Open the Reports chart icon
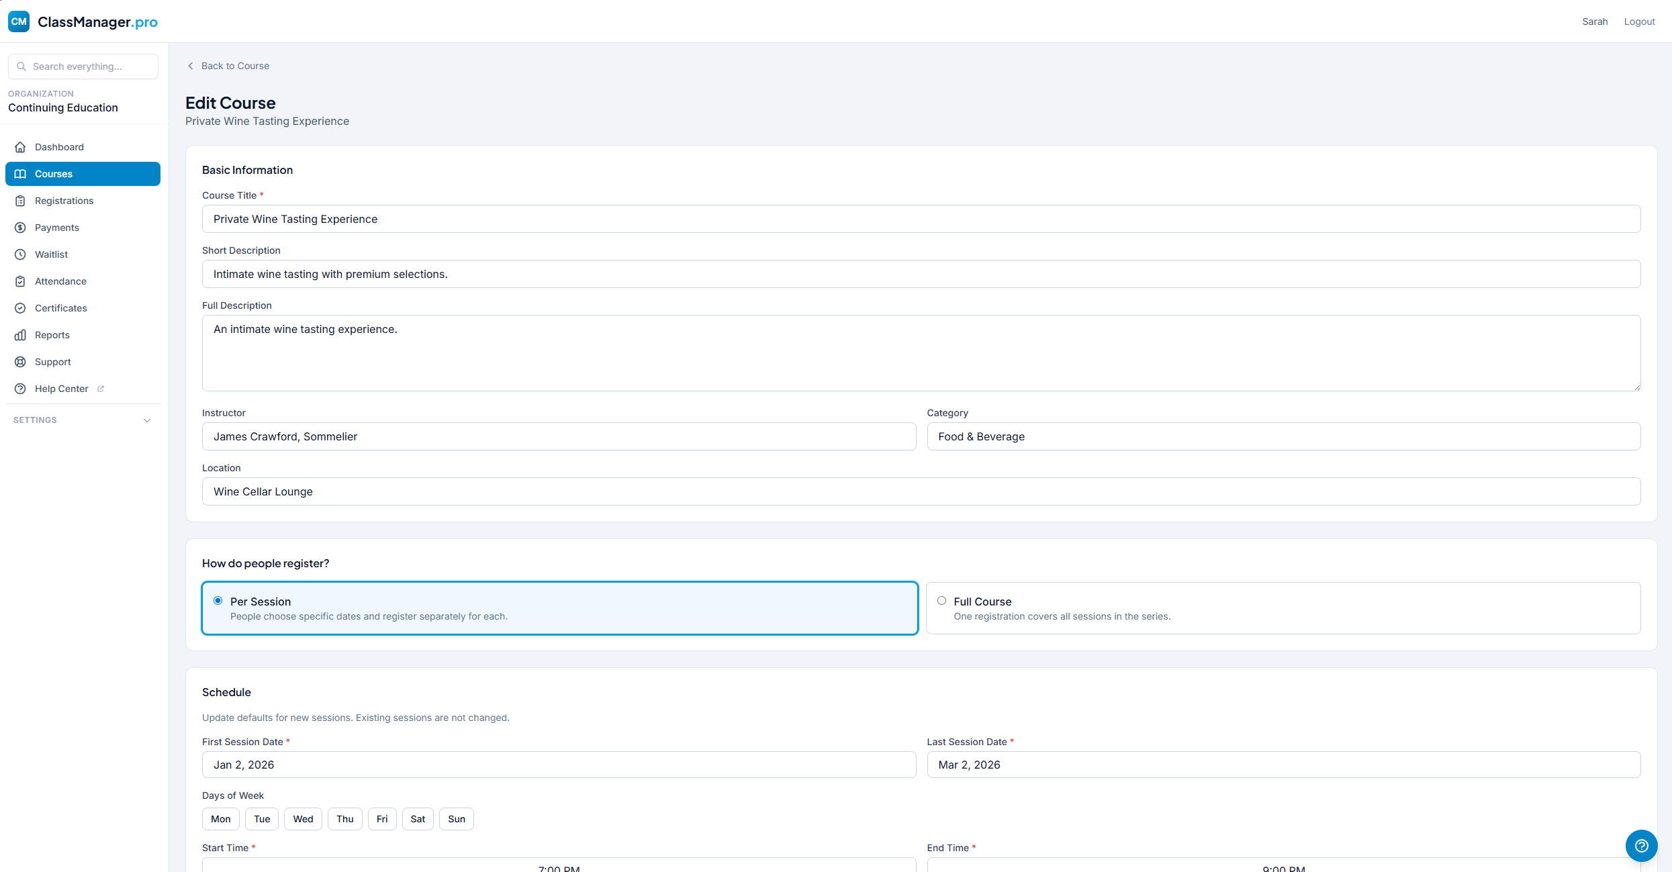Screen dimensions: 1672x872 20,334
